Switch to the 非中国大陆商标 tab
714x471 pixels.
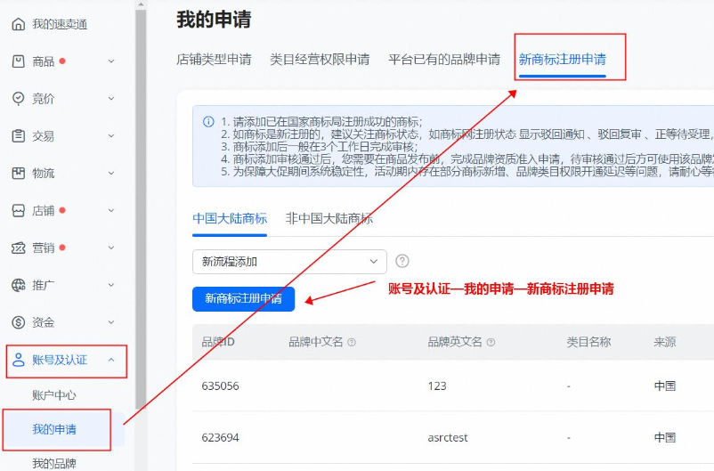tap(329, 218)
